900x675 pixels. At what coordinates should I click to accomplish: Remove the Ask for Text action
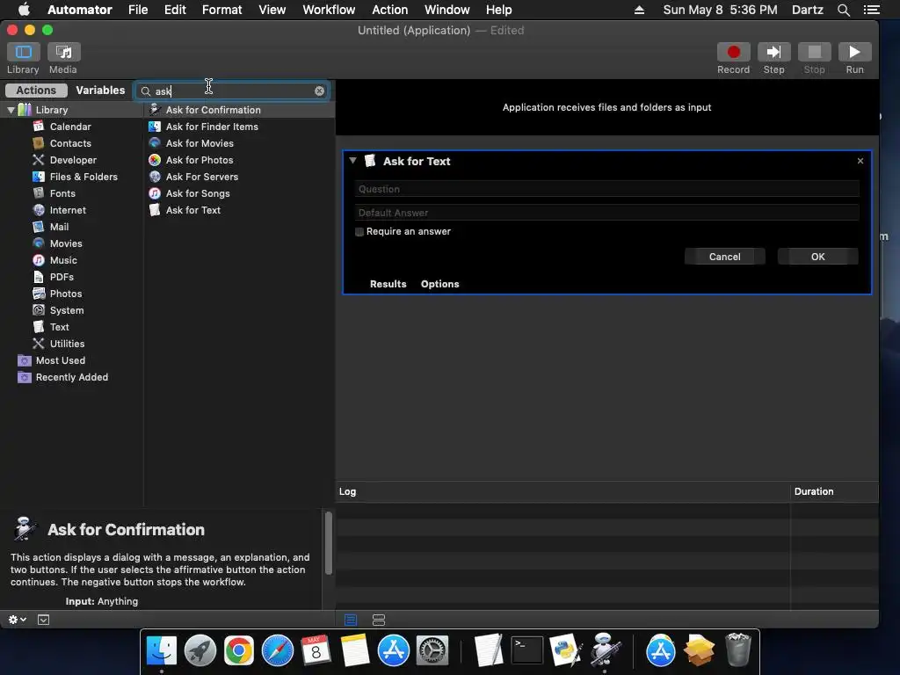pyautogui.click(x=860, y=161)
